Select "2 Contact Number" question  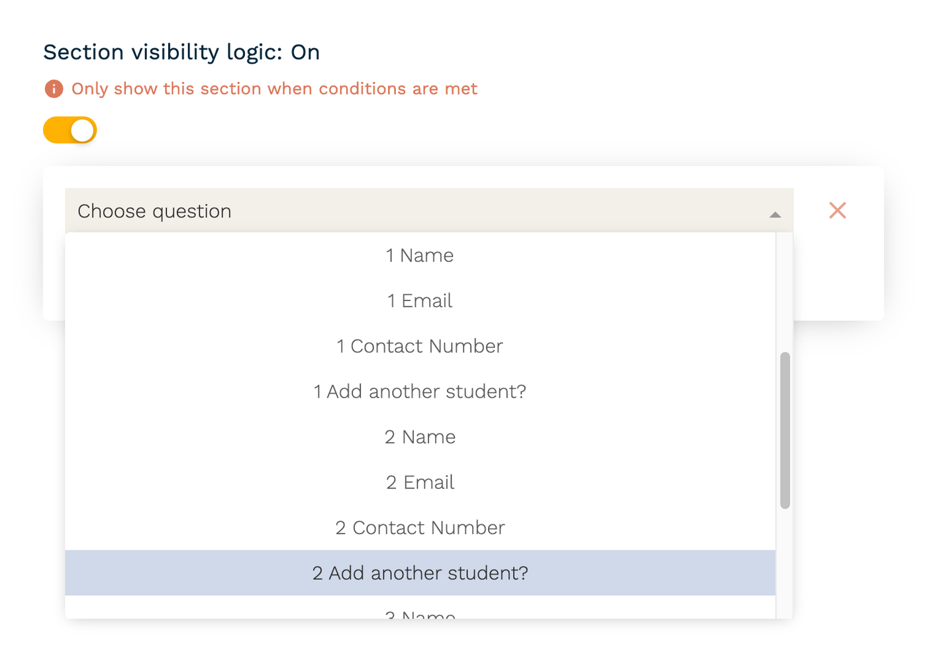(x=420, y=528)
